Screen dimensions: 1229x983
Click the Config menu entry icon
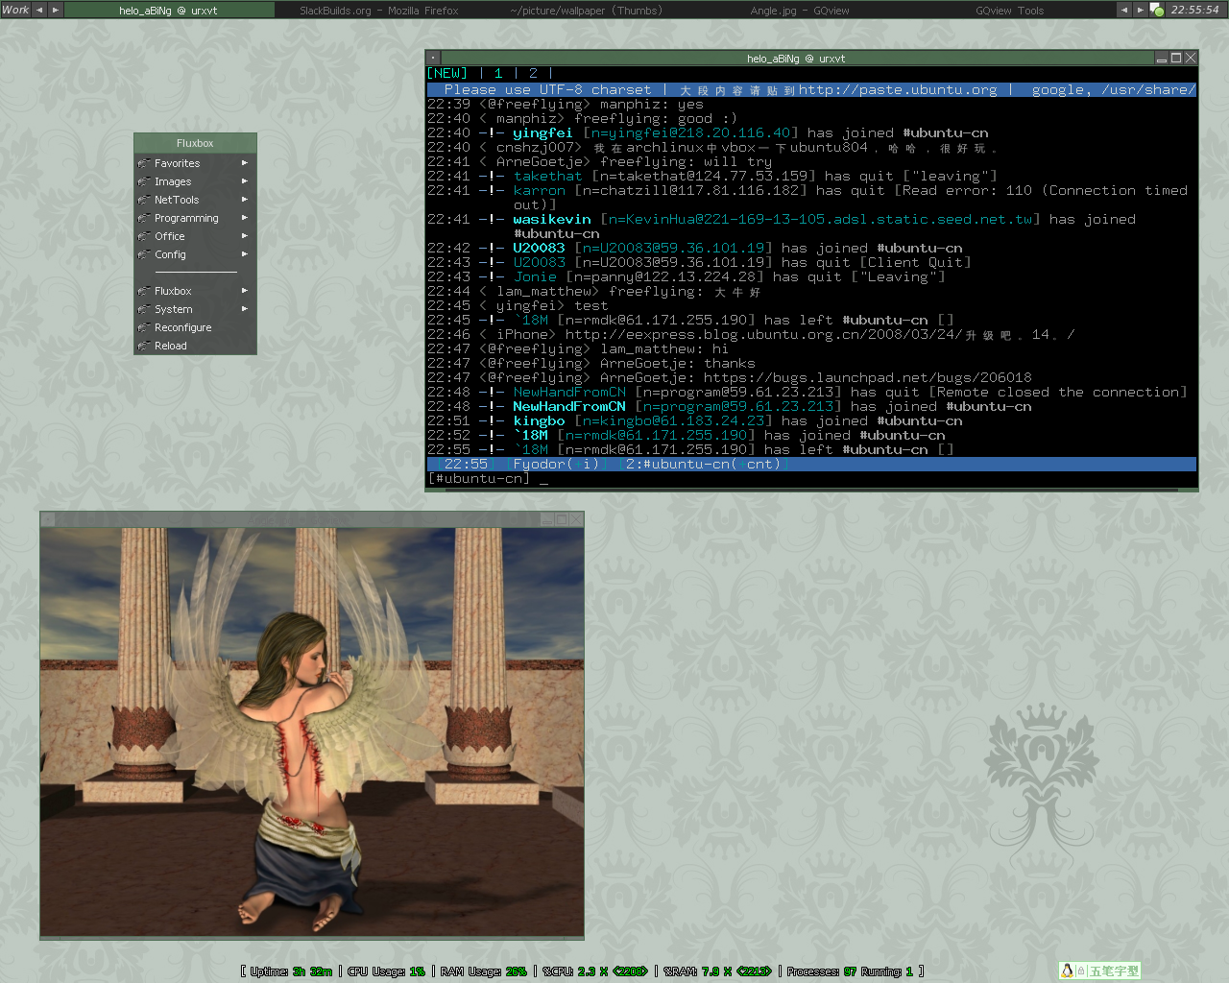click(144, 254)
